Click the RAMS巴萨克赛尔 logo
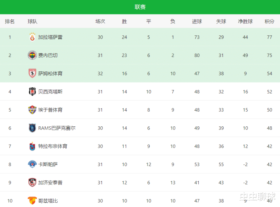Screen dimensions: 280x207 (x=32, y=128)
